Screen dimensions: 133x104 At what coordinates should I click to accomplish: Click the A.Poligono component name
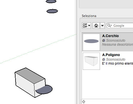click(111, 55)
